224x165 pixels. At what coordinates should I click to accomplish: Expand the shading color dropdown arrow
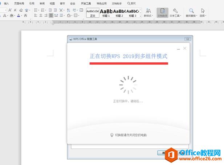pos(72,16)
